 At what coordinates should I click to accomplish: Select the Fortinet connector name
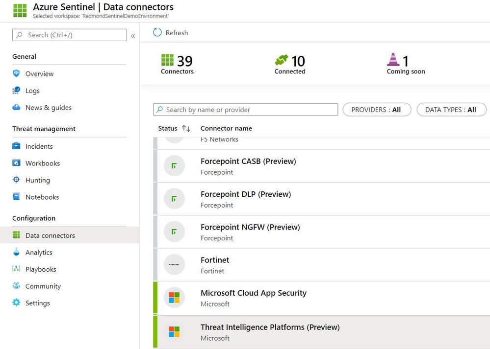coord(215,260)
